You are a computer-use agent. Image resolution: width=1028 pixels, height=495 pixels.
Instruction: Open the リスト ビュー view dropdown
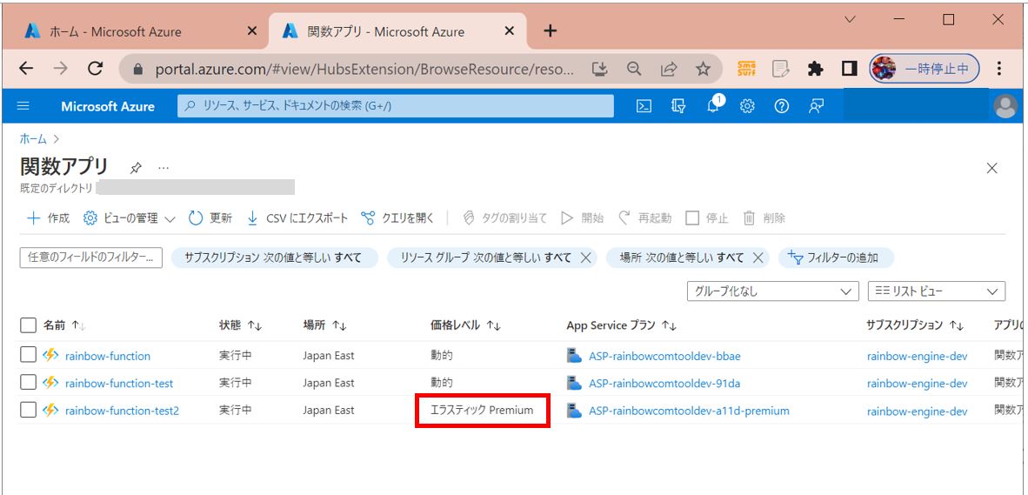pyautogui.click(x=936, y=291)
